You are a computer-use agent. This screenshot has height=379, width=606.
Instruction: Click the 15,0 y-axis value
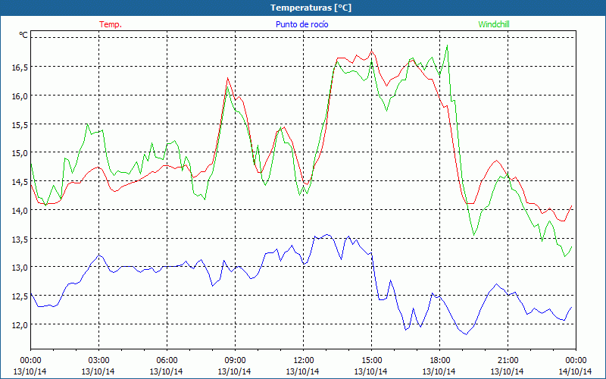tap(20, 153)
